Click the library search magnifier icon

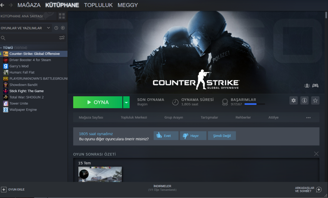[x=3, y=38]
